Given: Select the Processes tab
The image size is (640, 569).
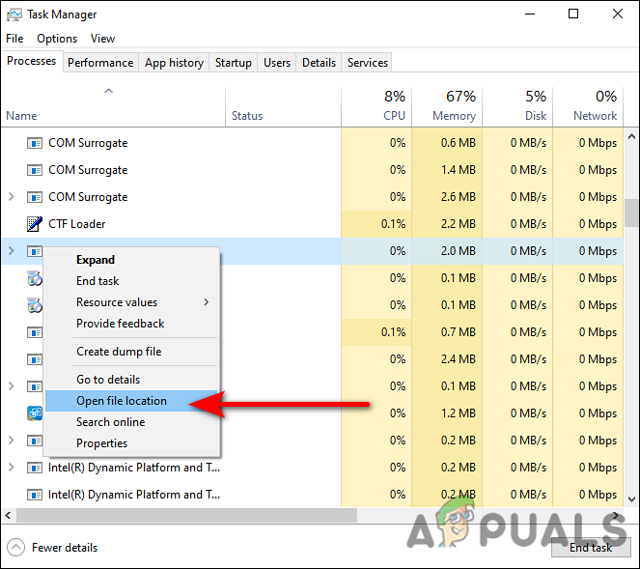Looking at the screenshot, I should tap(32, 61).
